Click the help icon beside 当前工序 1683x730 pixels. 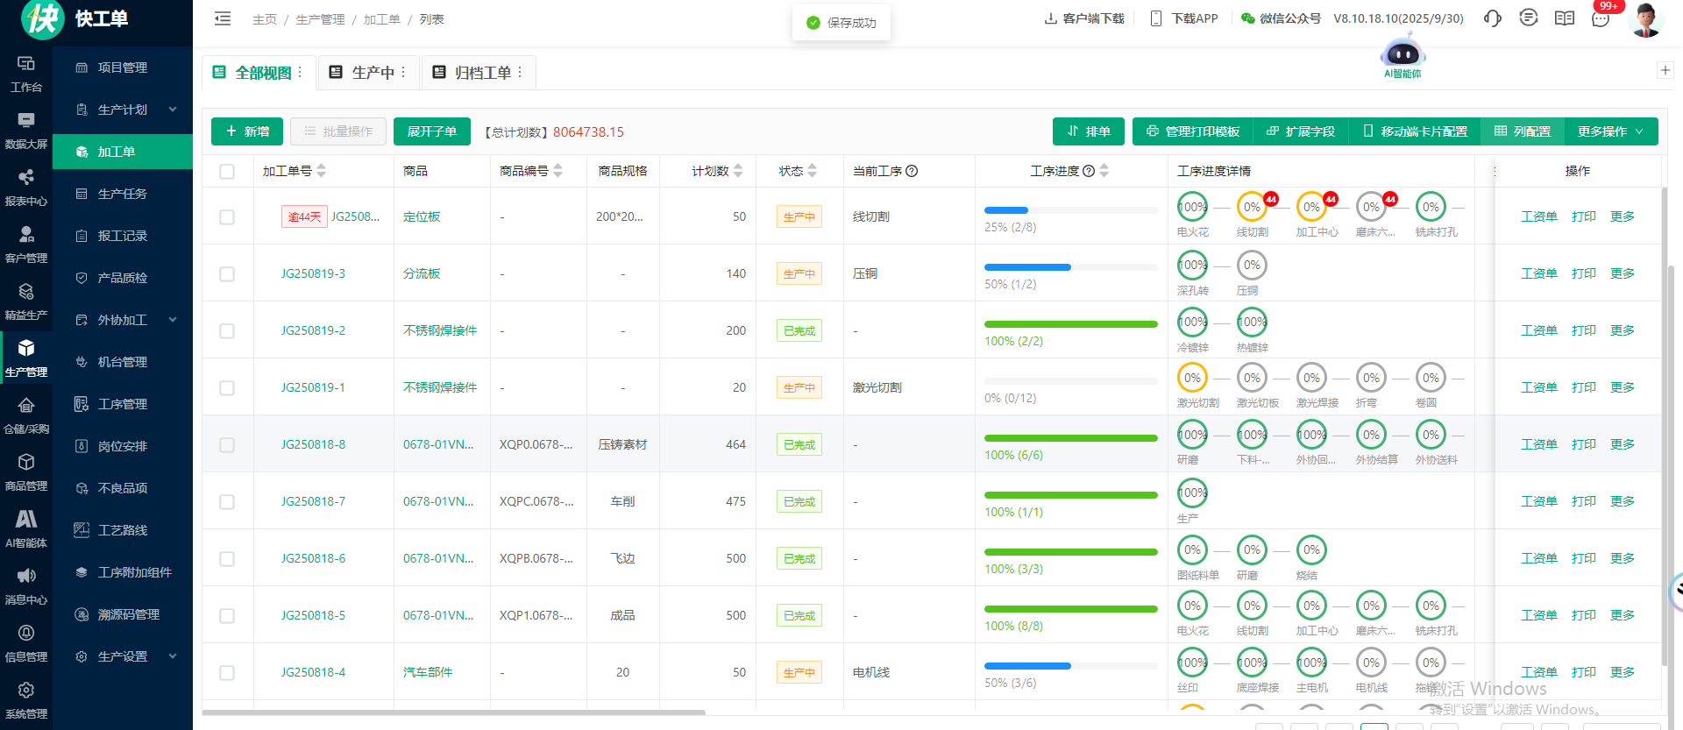pos(912,171)
